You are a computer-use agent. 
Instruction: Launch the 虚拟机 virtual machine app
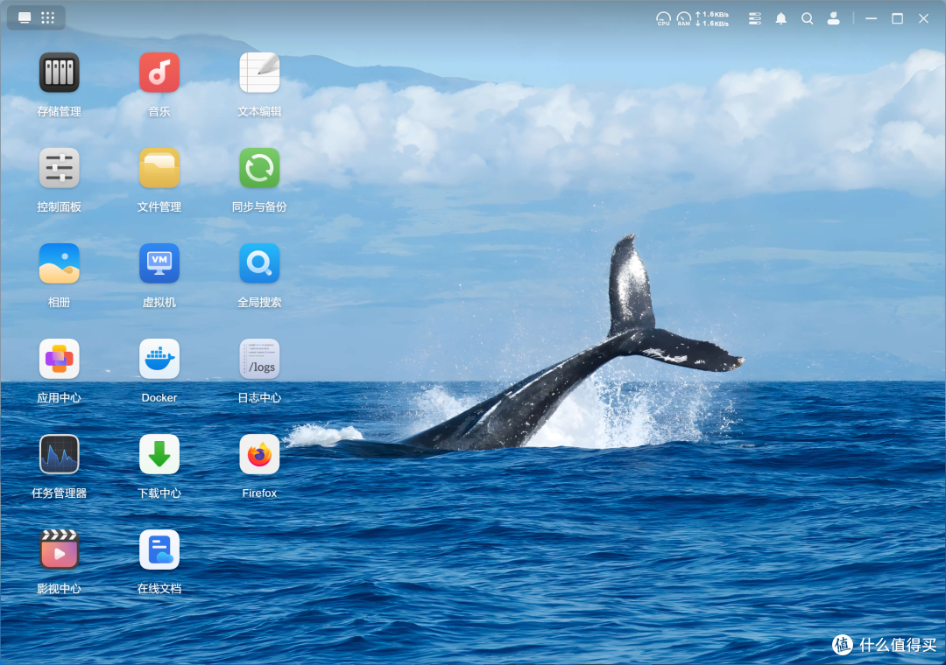pyautogui.click(x=159, y=263)
